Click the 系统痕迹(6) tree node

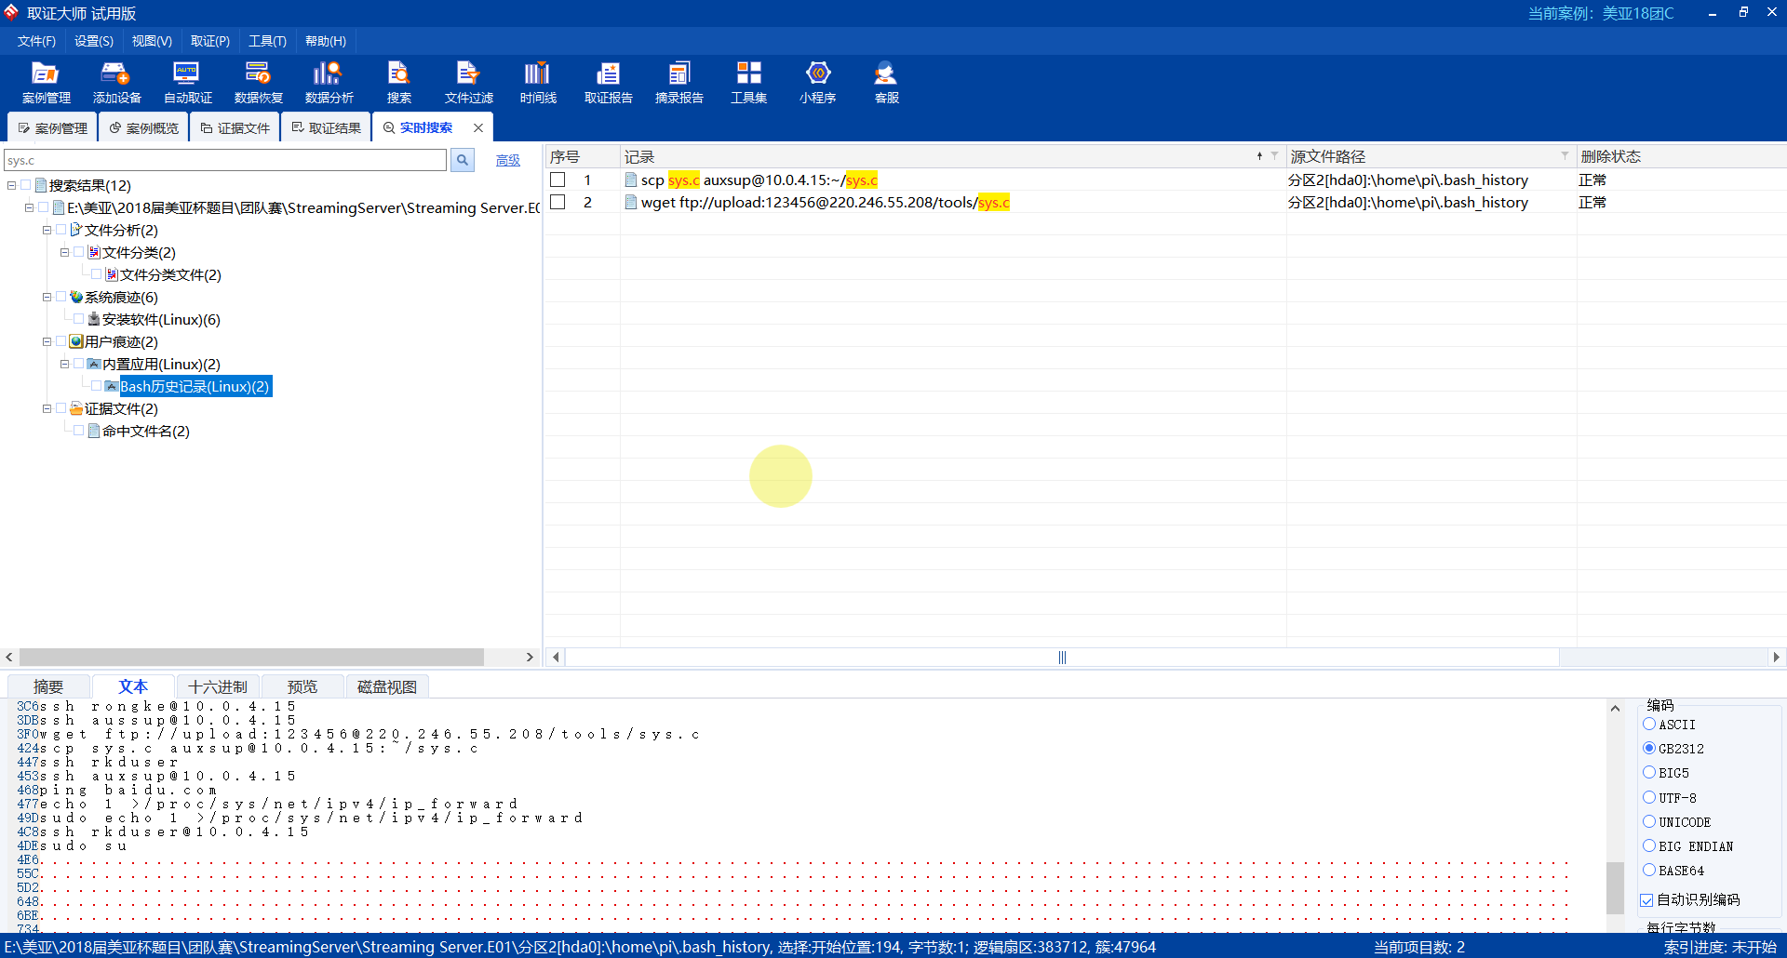pos(121,297)
